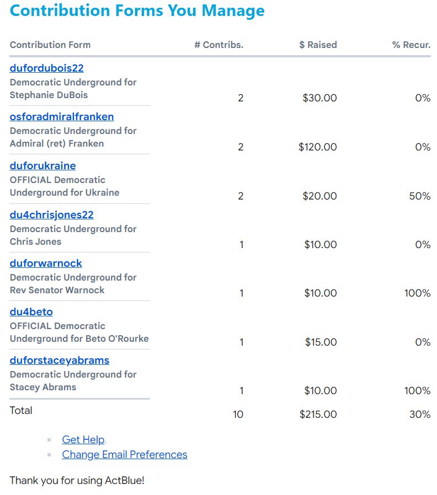Click the Thank you for using ActBlue text
This screenshot has width=437, height=495.
[x=77, y=481]
